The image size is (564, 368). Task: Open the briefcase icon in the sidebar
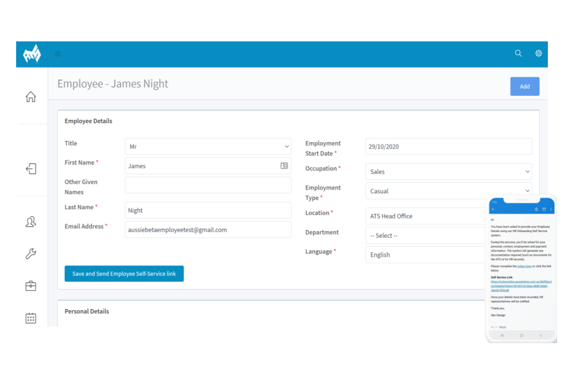pyautogui.click(x=31, y=286)
